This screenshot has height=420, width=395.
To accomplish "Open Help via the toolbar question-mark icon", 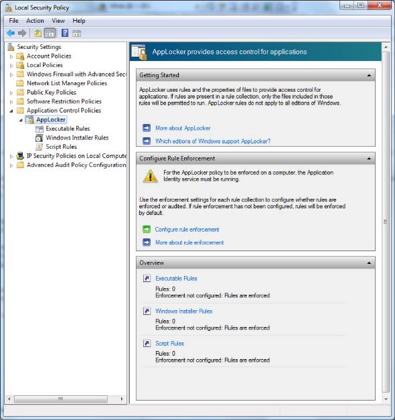I will pyautogui.click(x=65, y=33).
